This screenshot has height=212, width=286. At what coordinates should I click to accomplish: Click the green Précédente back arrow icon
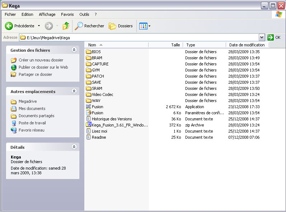9,26
